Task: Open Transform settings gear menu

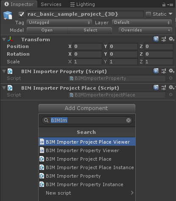Action: (171, 39)
